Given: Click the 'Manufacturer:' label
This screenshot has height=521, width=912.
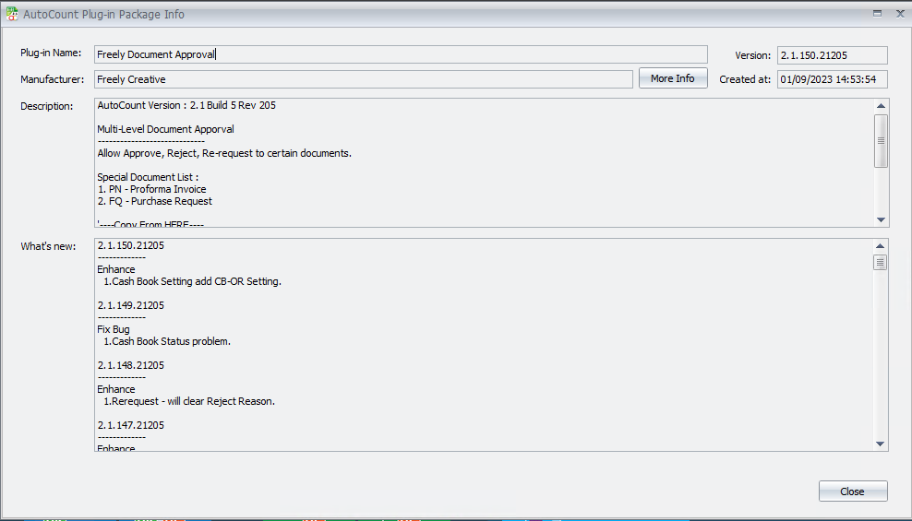Looking at the screenshot, I should click(x=53, y=79).
